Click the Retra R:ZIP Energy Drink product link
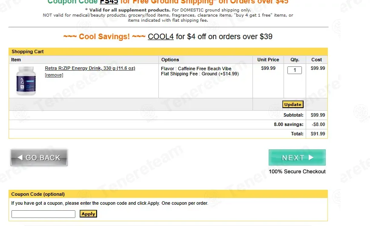 point(90,68)
